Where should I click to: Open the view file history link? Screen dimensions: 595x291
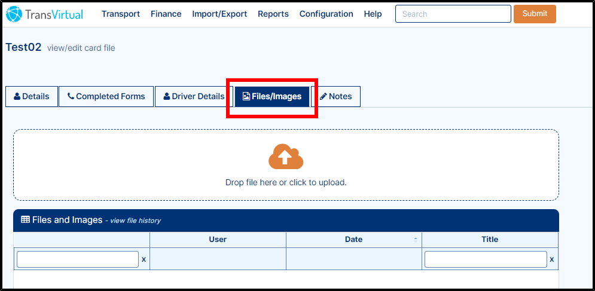[x=136, y=220]
